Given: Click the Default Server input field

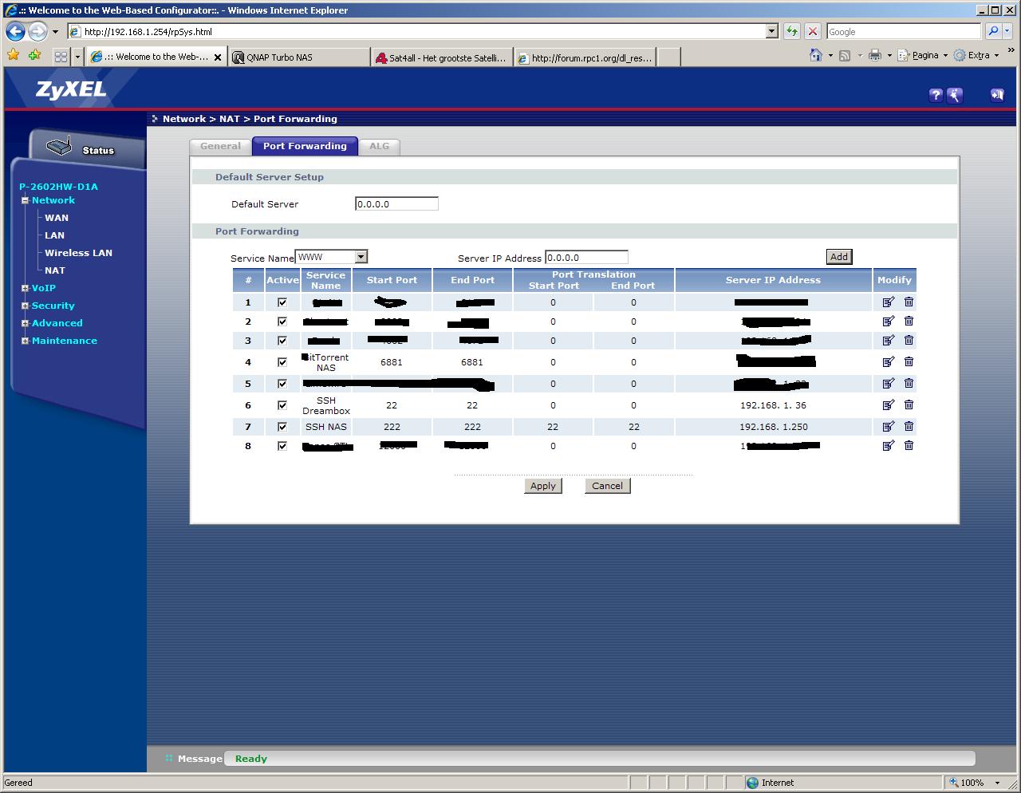Looking at the screenshot, I should pyautogui.click(x=396, y=203).
